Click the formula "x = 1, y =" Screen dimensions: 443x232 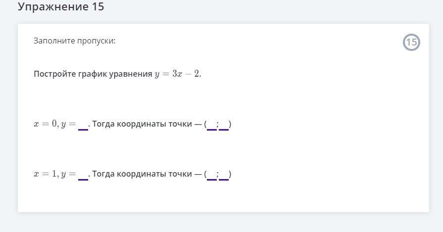[54, 174]
